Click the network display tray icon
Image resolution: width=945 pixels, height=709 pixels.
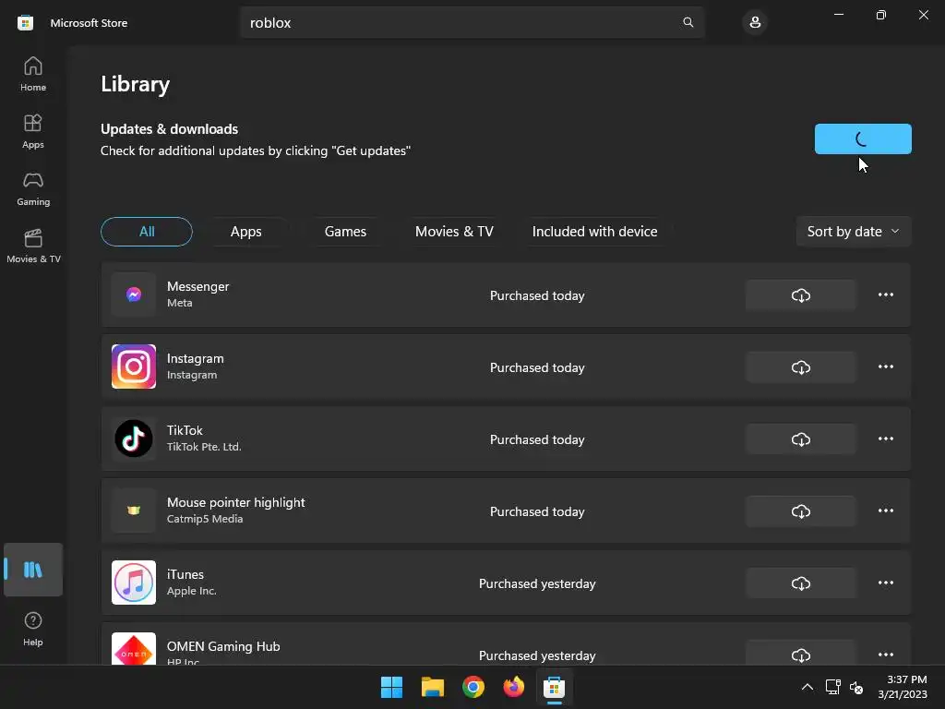coord(833,687)
